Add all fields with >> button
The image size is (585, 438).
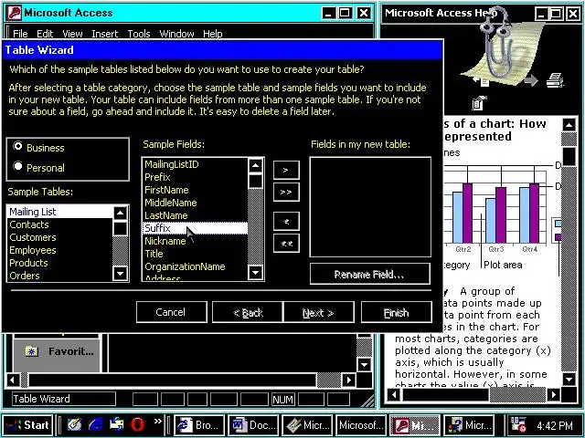tap(286, 193)
